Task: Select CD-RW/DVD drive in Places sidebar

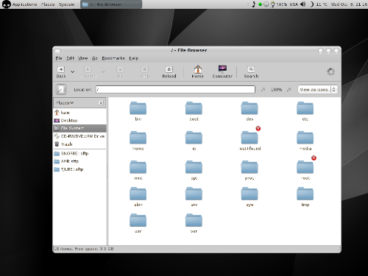Action: (x=79, y=136)
